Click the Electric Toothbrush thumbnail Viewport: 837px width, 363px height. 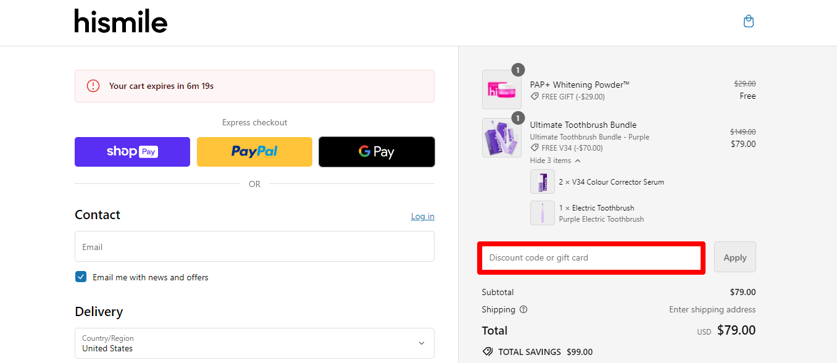point(543,212)
